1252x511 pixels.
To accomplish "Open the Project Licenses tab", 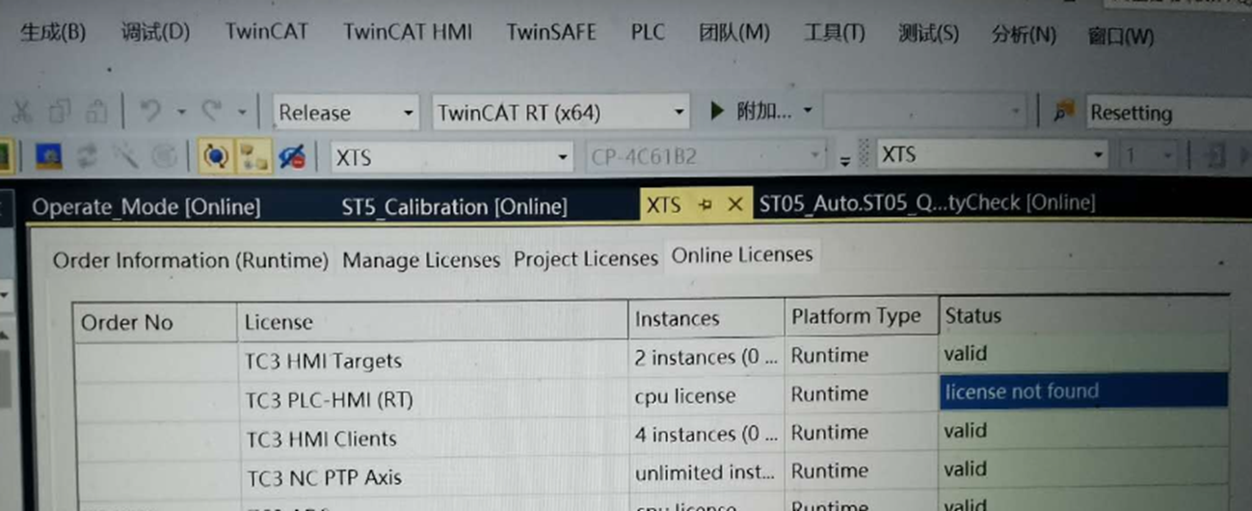I will tap(585, 258).
